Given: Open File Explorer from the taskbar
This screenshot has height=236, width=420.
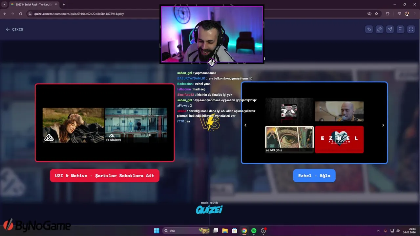Looking at the screenshot, I should (x=225, y=231).
